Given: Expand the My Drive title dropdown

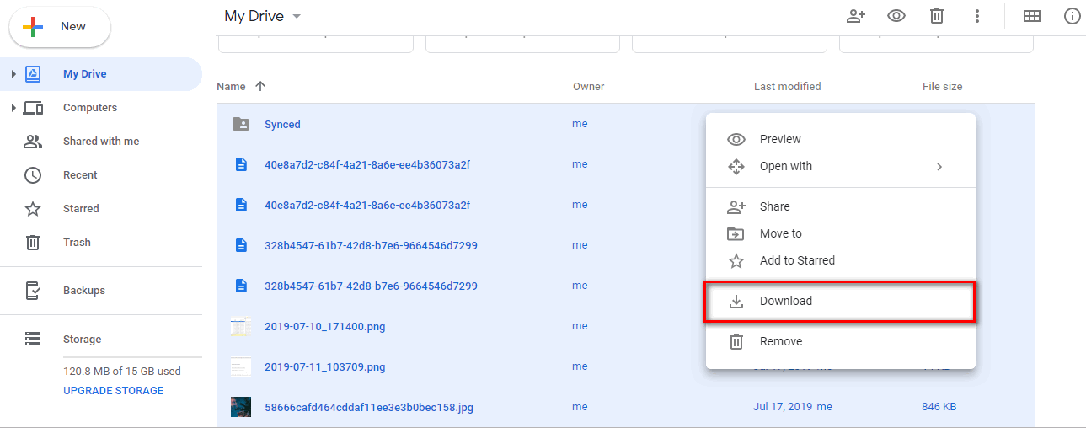Looking at the screenshot, I should pos(296,17).
